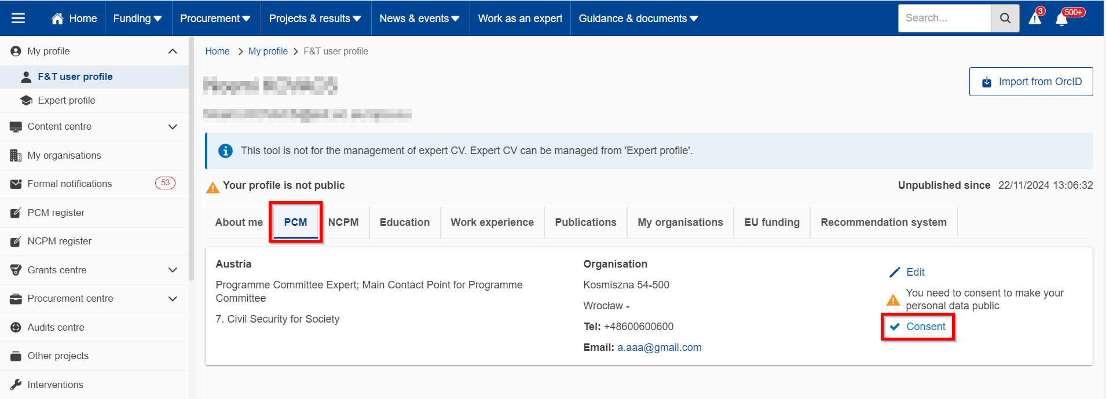Click the Home breadcrumb link
Image resolution: width=1106 pixels, height=399 pixels.
tap(217, 51)
